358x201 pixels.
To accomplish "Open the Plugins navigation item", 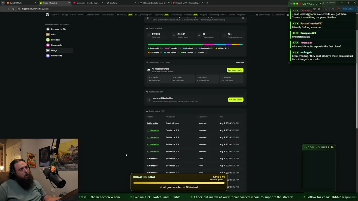I will [204, 15].
